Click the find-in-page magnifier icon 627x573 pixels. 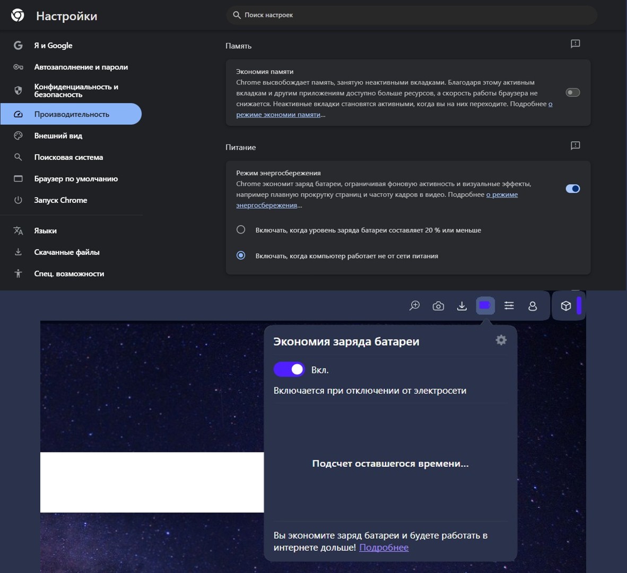click(414, 306)
